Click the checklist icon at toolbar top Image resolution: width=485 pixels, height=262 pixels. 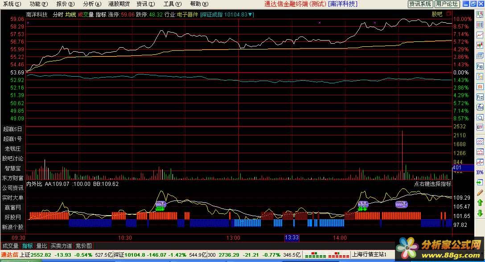tap(480, 15)
